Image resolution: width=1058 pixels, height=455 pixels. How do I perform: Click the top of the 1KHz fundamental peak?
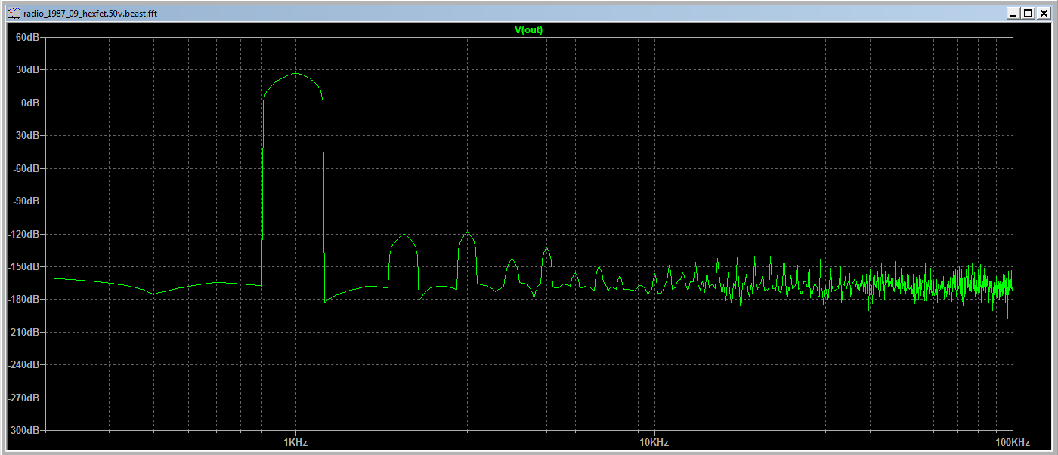pyautogui.click(x=295, y=73)
